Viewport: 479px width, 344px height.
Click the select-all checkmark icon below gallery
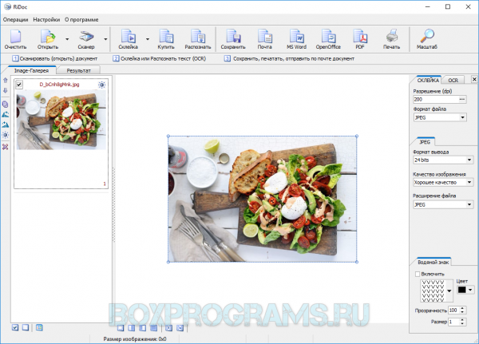point(15,327)
